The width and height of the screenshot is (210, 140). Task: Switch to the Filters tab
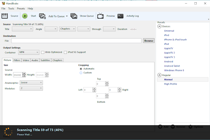coord(17,60)
